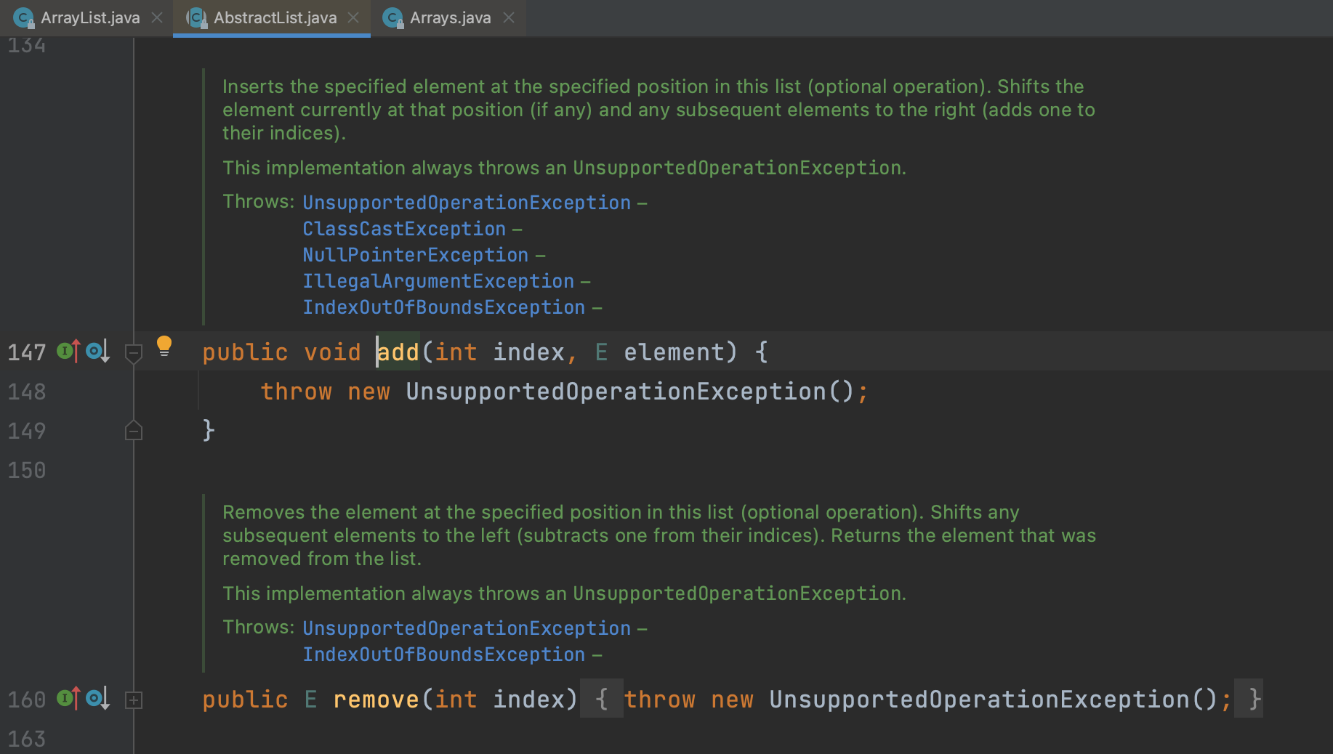Click the fold end marker on line 149
The height and width of the screenshot is (754, 1333).
click(x=134, y=430)
